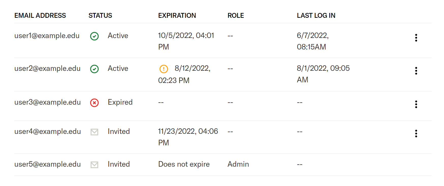
Task: Select the user1@example.edu email address
Action: 47,36
